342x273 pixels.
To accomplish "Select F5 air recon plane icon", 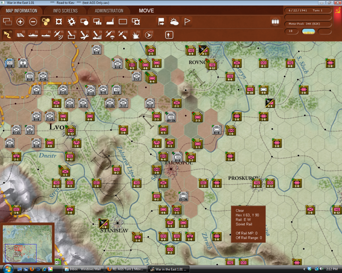I will click(59, 35).
